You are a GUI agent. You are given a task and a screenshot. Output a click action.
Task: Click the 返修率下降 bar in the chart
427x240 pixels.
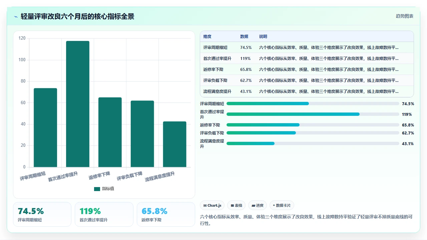coord(110,132)
